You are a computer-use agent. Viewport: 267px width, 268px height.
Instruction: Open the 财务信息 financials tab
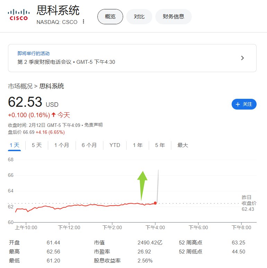pyautogui.click(x=173, y=17)
